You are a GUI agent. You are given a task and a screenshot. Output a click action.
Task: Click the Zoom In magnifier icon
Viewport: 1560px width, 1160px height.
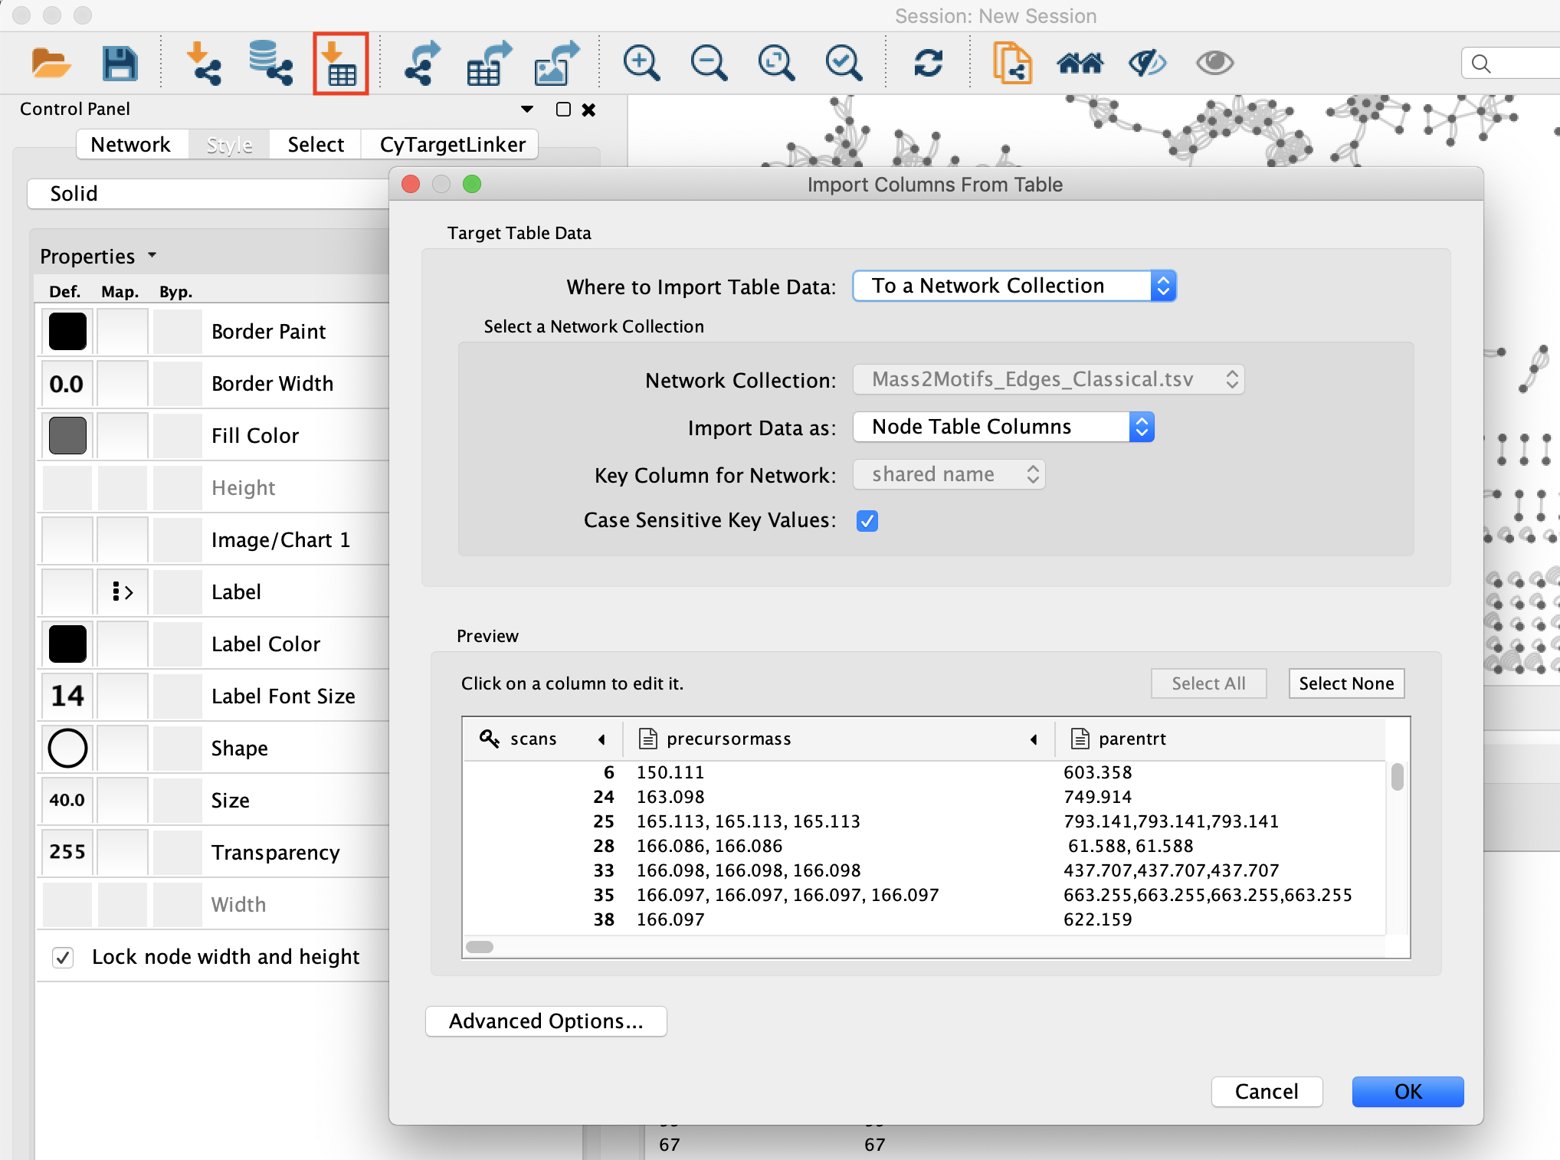click(x=641, y=63)
